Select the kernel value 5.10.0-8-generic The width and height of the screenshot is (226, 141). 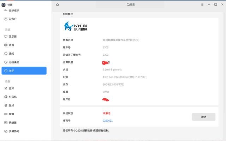112,70
